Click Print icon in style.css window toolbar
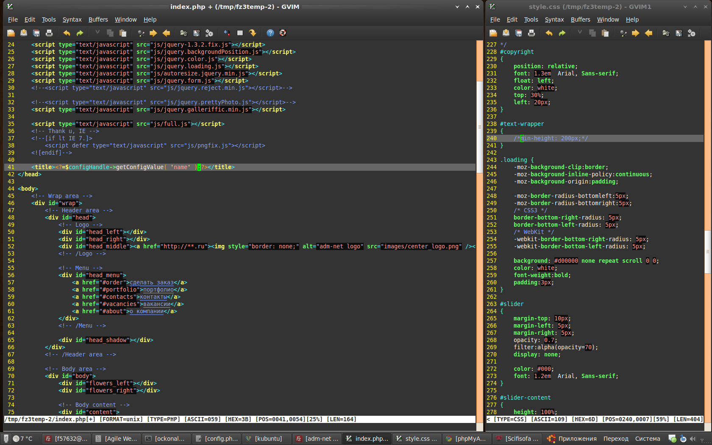This screenshot has height=445, width=712. [x=531, y=33]
